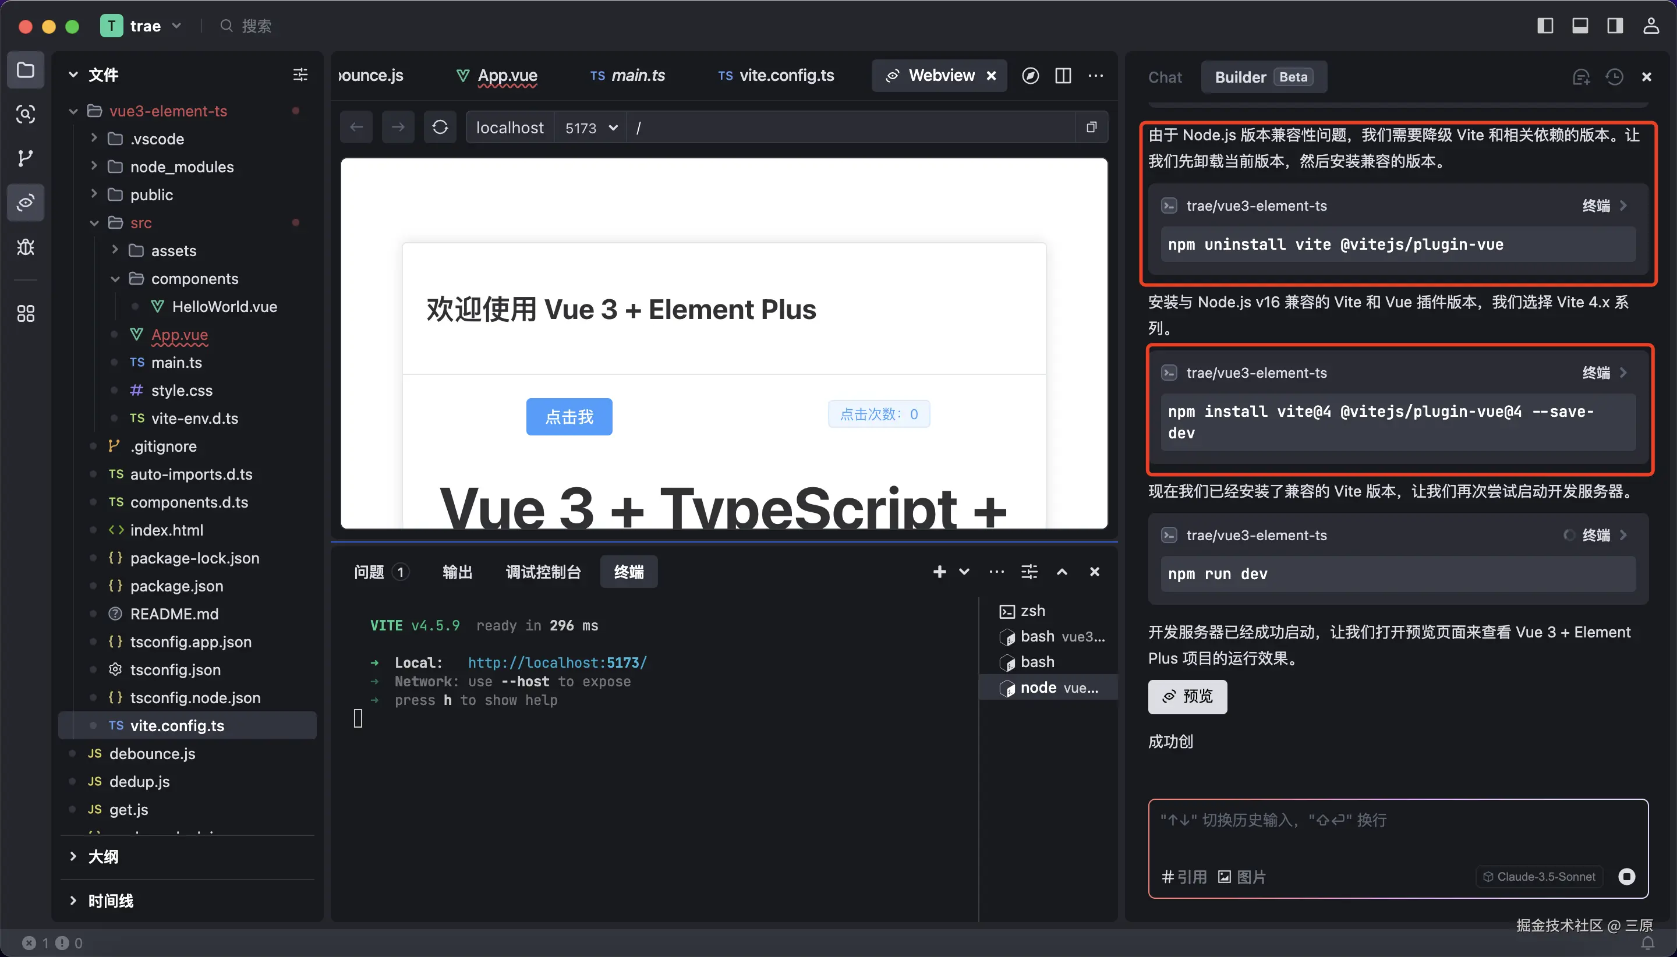Screen dimensions: 1677x957
Task: Click the stop generation button
Action: pos(1626,876)
